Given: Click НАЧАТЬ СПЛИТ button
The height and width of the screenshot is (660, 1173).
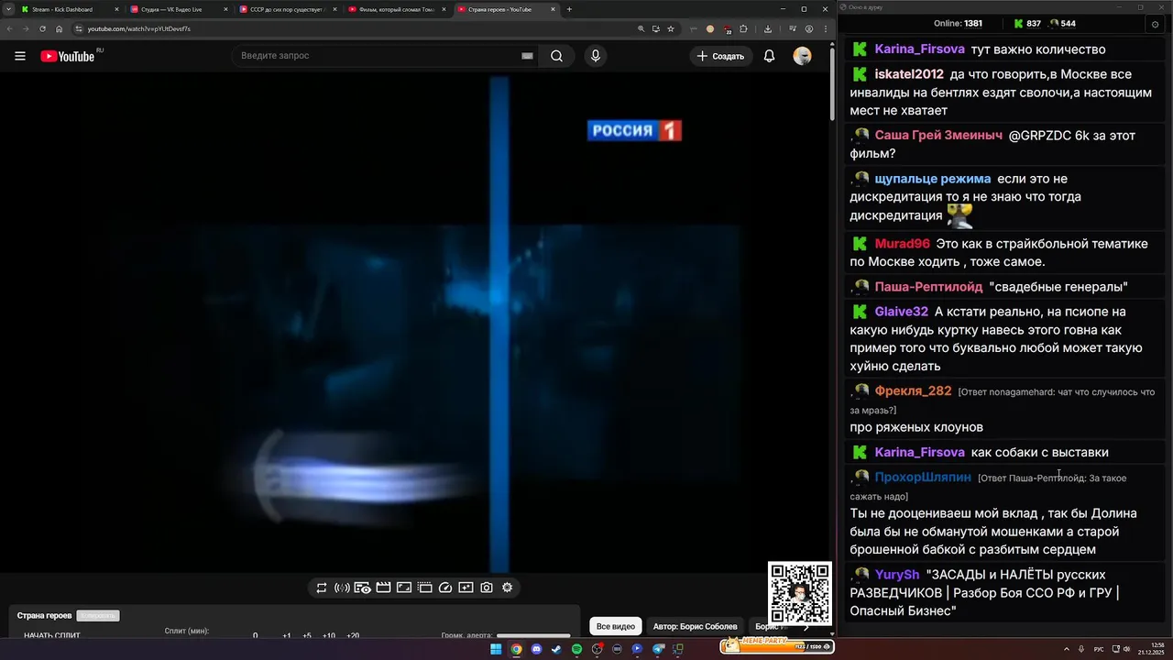Looking at the screenshot, I should click(x=52, y=636).
